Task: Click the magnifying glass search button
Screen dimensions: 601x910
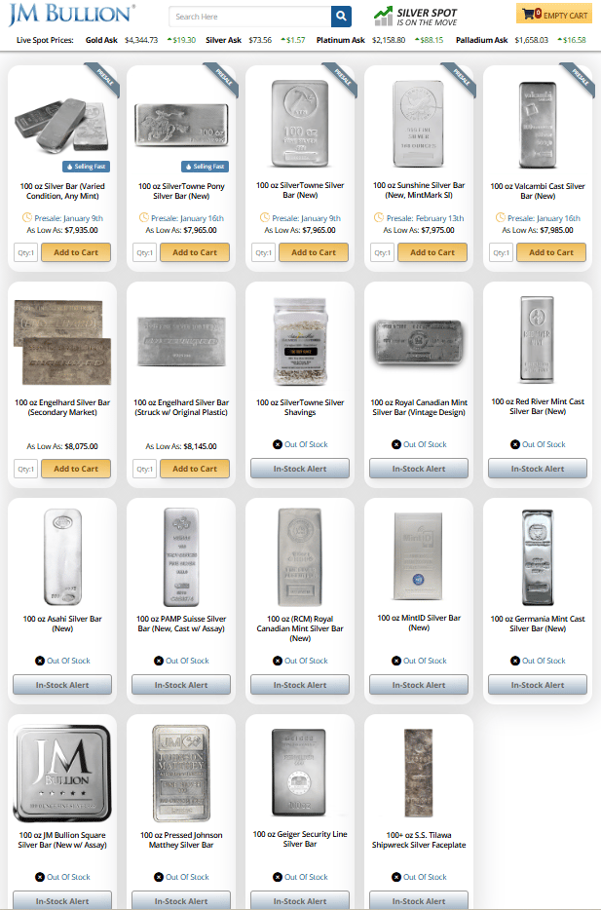Action: pos(341,17)
